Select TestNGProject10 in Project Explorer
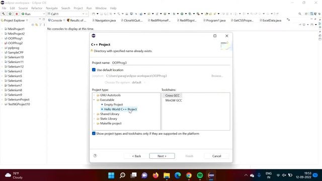The image size is (322, 181). [19, 104]
